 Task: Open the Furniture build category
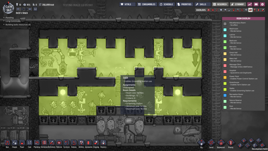[66, 143]
